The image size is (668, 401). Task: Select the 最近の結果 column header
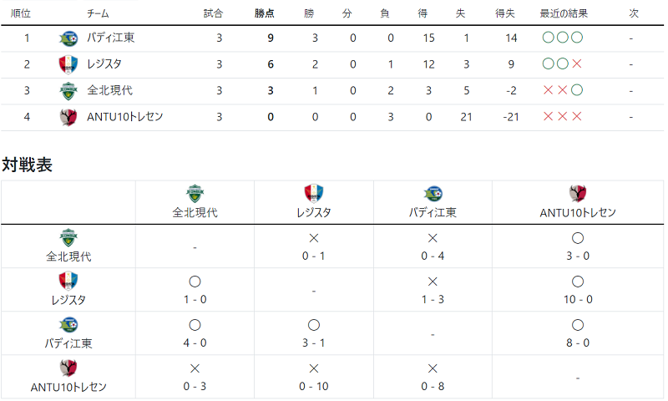click(564, 13)
